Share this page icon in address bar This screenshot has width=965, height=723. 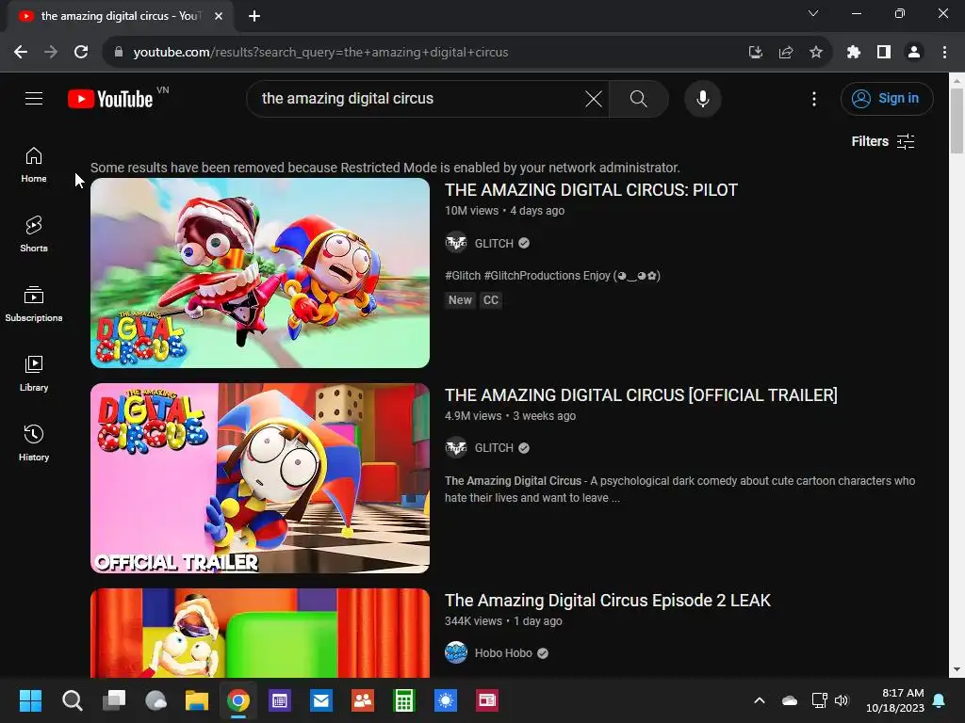point(785,53)
